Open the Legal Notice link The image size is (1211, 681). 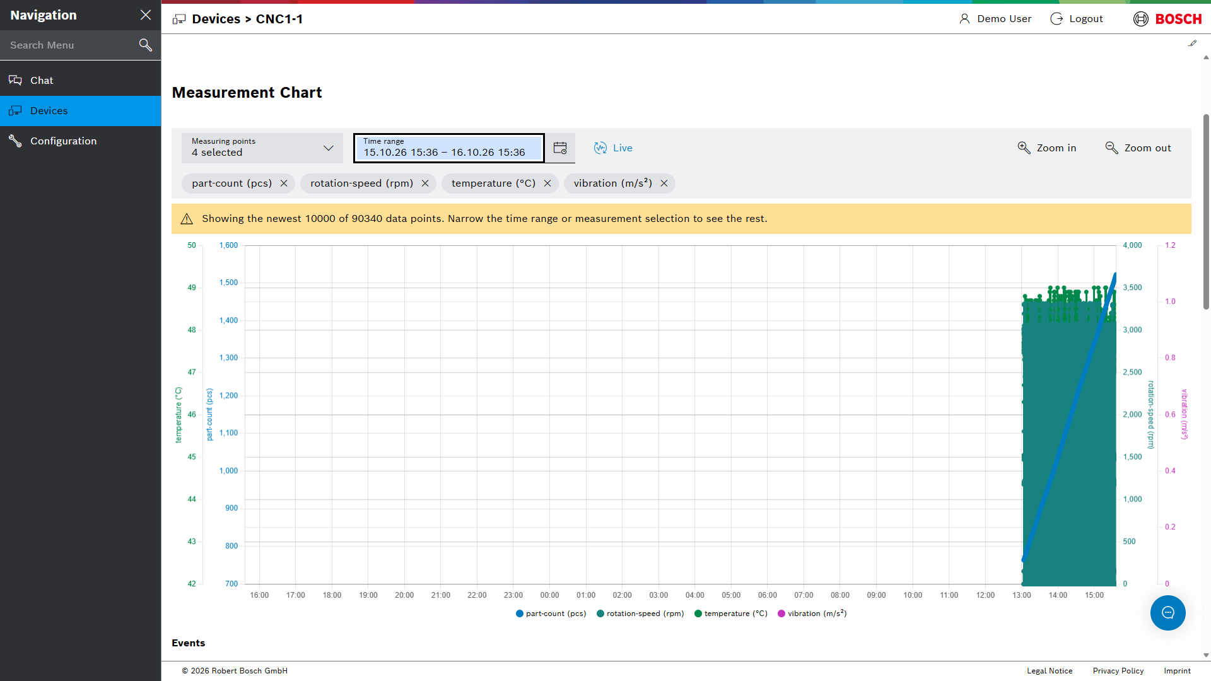[1050, 671]
